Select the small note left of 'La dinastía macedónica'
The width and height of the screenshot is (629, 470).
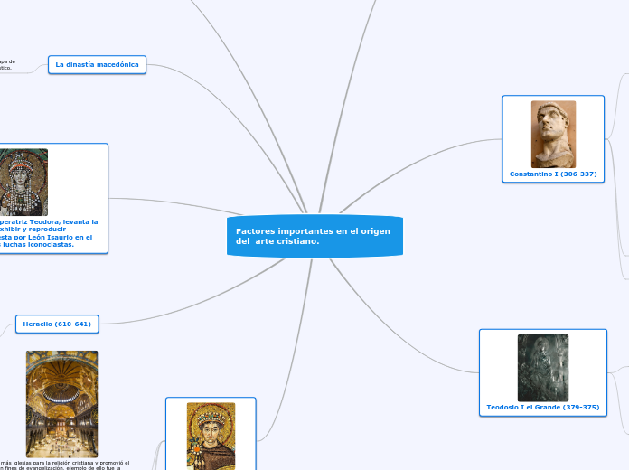(7, 64)
